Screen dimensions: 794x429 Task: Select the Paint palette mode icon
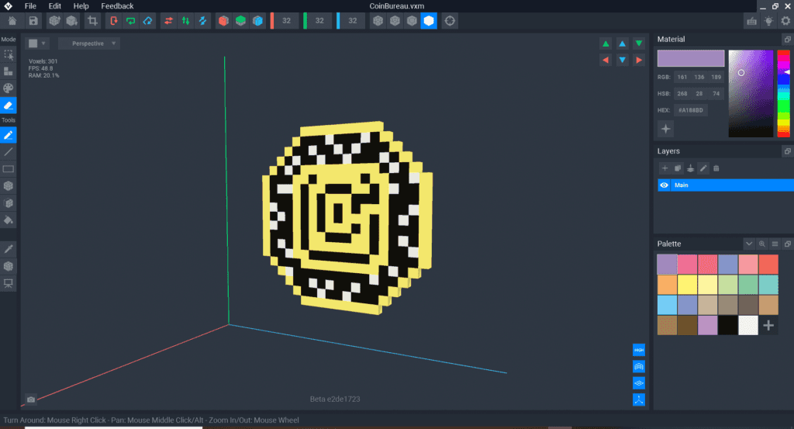(x=9, y=88)
